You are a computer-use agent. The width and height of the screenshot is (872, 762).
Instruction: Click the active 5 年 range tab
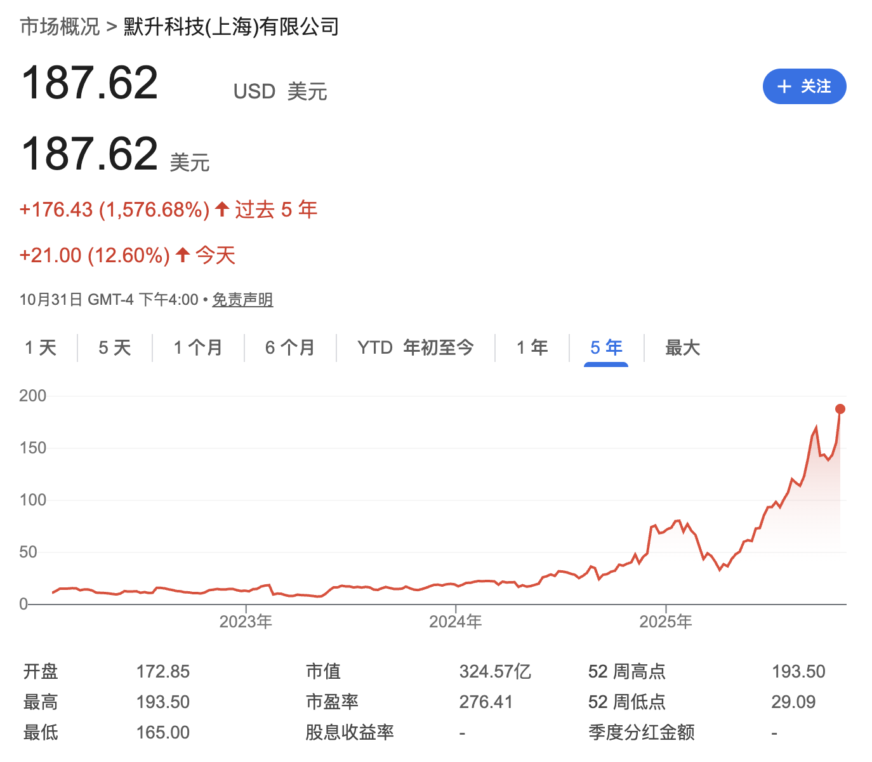605,348
